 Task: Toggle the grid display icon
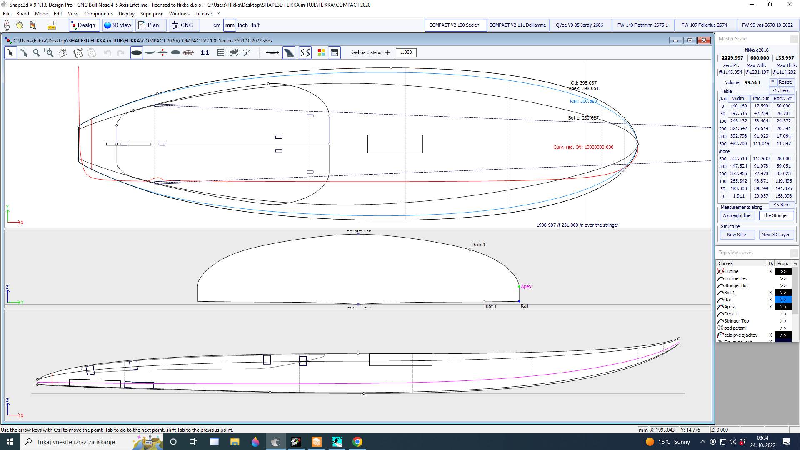[x=221, y=52]
